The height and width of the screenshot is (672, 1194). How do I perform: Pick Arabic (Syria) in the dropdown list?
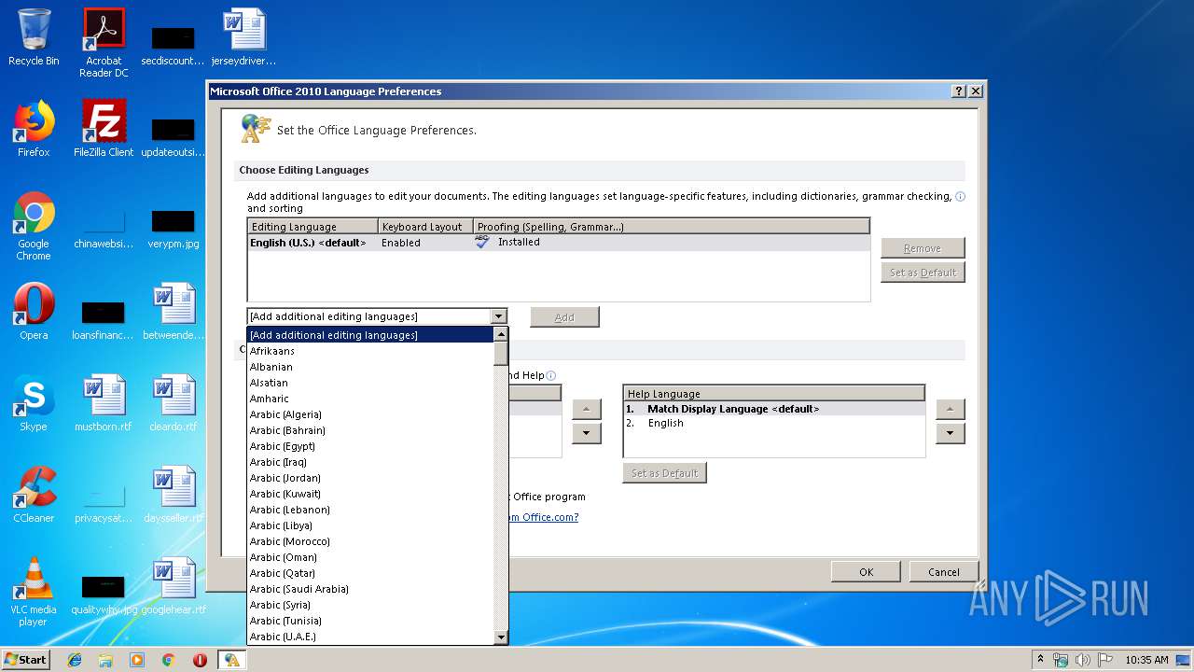[370, 605]
